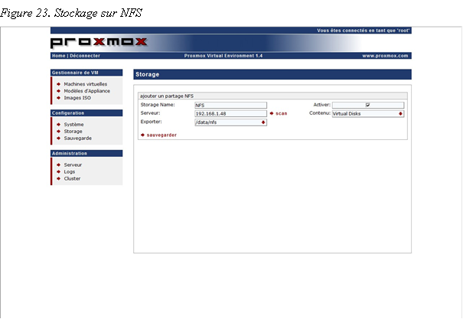Click the Contenu: label
The height and width of the screenshot is (319, 463).
[320, 113]
